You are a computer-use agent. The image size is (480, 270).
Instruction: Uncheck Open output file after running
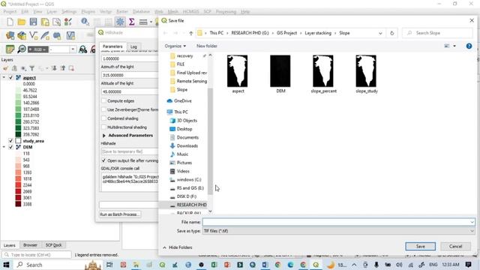pyautogui.click(x=103, y=160)
